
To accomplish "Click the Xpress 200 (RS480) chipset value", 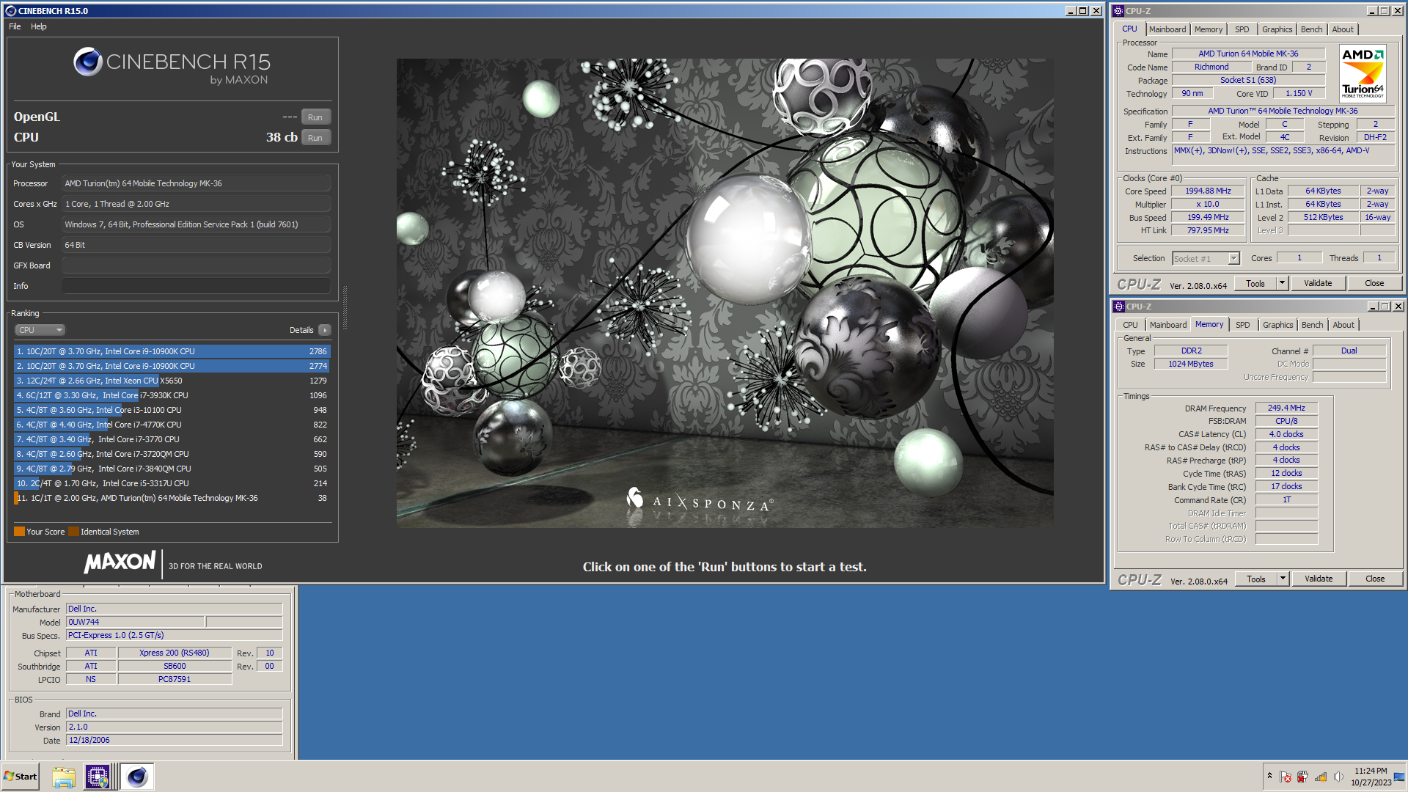I will coord(175,653).
